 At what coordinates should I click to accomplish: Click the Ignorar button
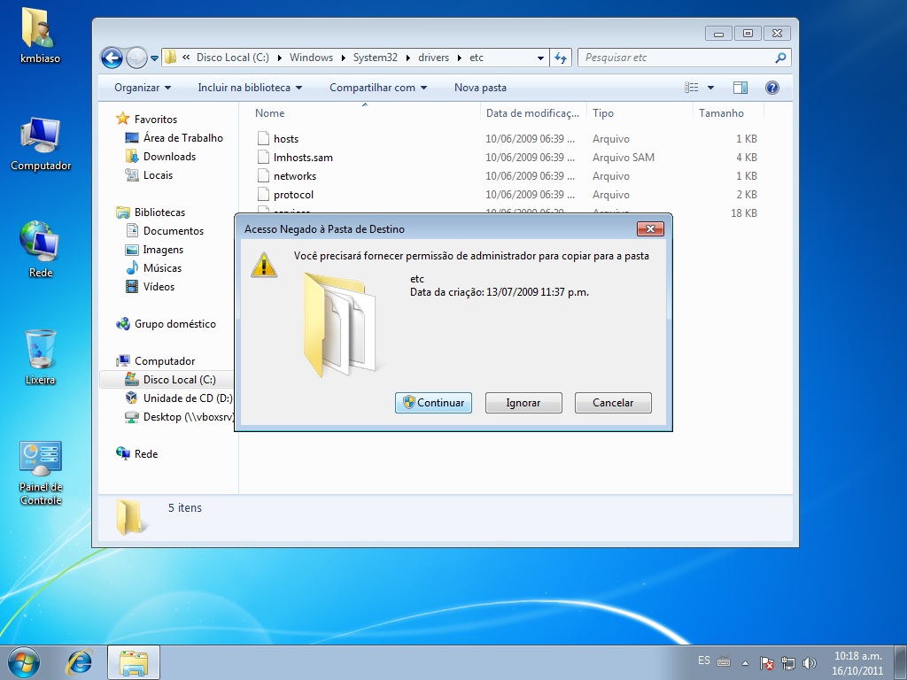[523, 403]
